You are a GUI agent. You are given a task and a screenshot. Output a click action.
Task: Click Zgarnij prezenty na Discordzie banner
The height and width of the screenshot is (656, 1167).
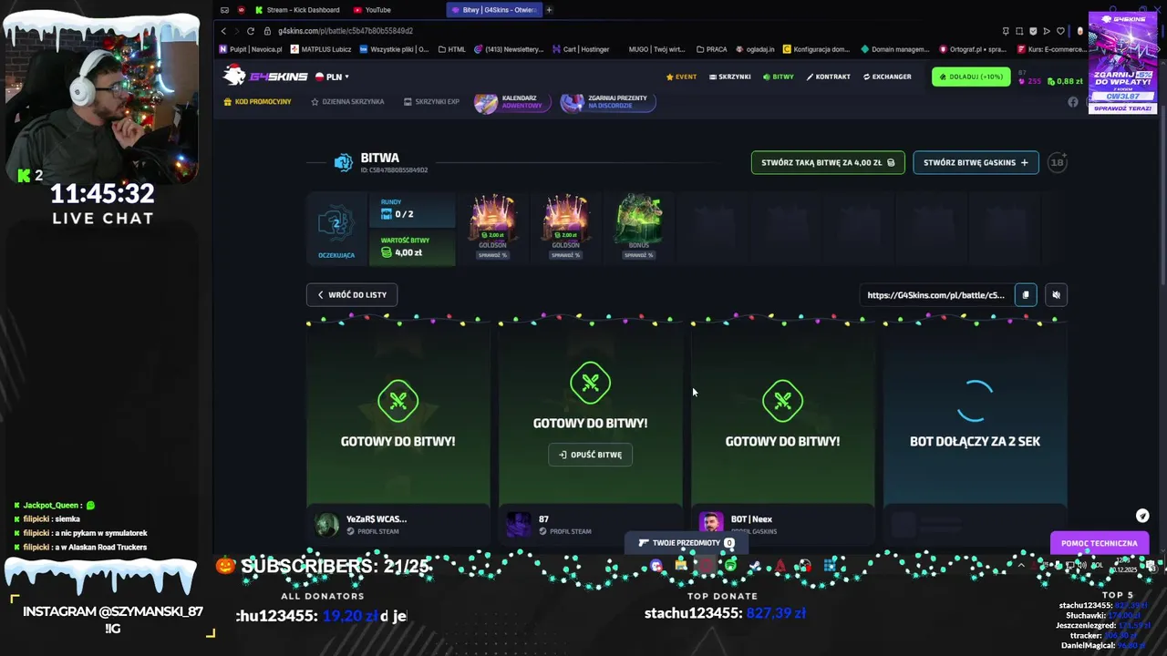click(607, 102)
